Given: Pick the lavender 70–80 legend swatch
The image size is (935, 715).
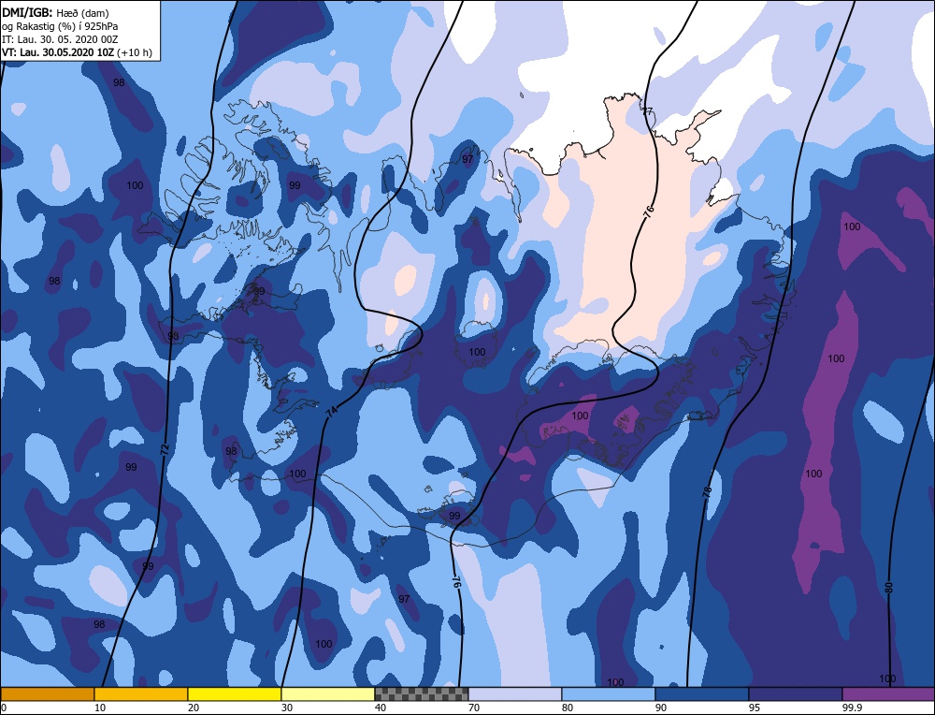Looking at the screenshot, I should click(x=515, y=693).
